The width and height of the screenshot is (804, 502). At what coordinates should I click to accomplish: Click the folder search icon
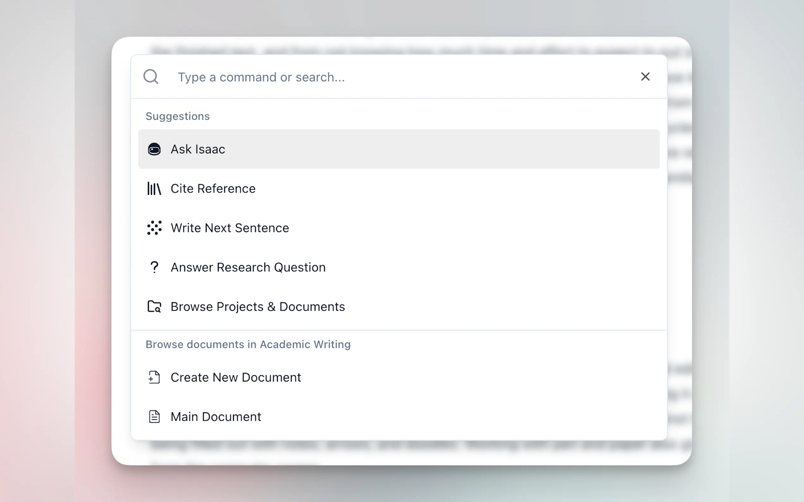coord(154,306)
